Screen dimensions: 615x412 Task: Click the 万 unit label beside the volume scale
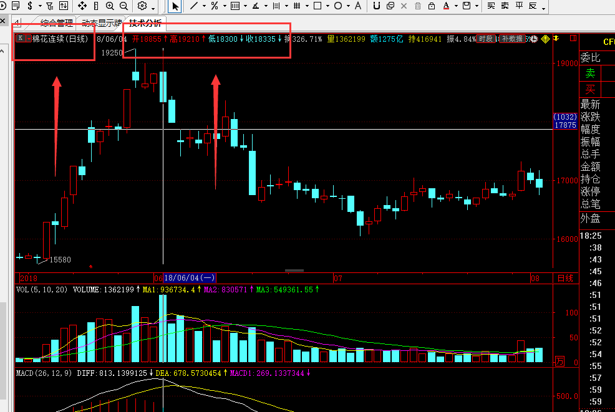559,362
